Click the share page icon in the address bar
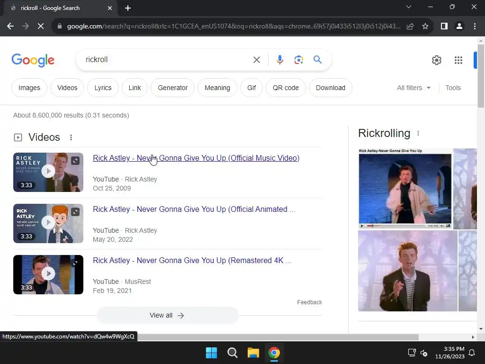The image size is (485, 364). click(410, 27)
